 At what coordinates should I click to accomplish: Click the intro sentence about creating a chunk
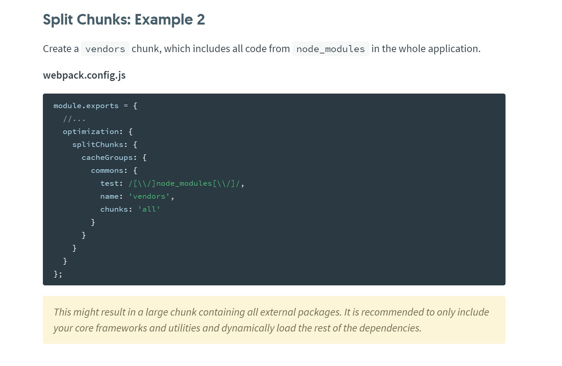point(233,49)
